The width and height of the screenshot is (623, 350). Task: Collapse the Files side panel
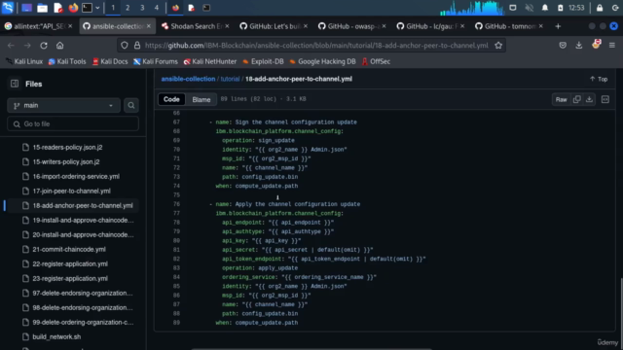15,84
